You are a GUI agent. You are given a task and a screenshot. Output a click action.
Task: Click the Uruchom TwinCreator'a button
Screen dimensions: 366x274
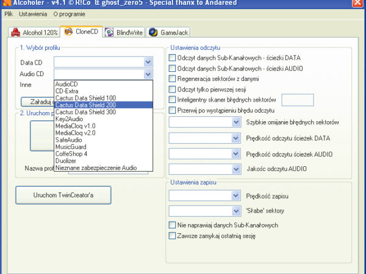pyautogui.click(x=63, y=195)
